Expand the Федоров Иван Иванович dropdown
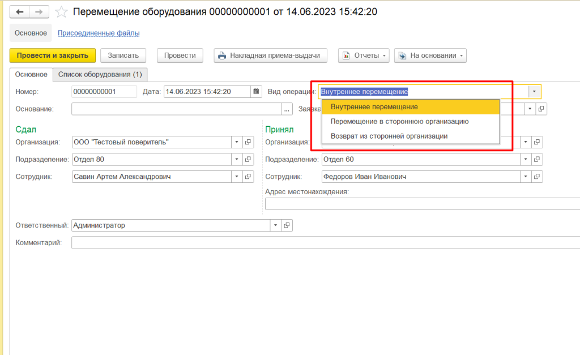Viewport: 580px width, 355px height. pos(526,177)
